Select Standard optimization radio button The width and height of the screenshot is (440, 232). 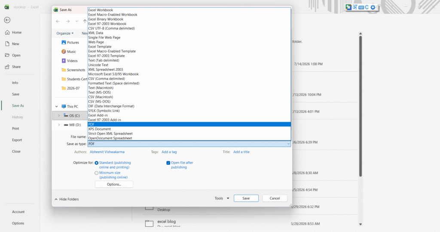click(97, 163)
